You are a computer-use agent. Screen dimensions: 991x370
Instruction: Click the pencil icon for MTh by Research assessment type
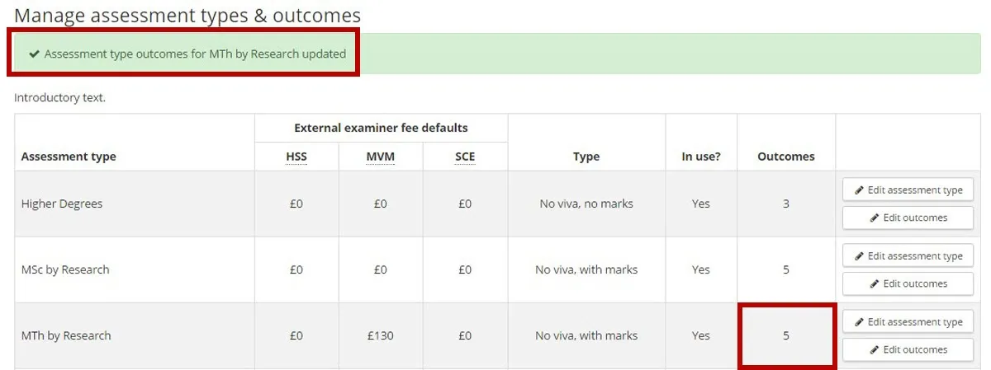(860, 322)
